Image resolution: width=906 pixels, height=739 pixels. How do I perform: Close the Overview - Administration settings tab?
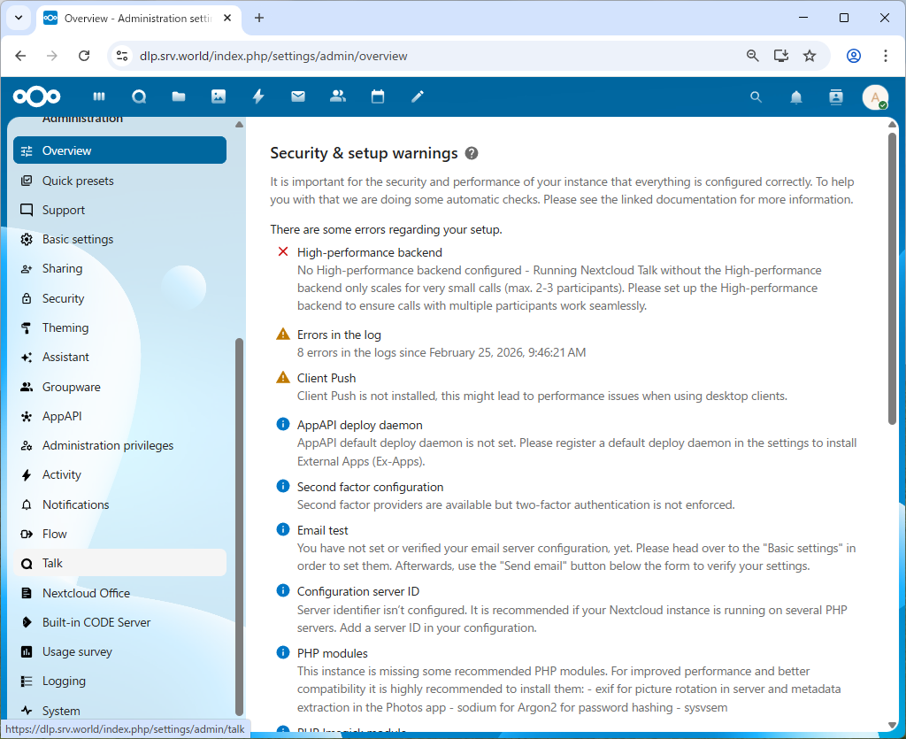[227, 18]
